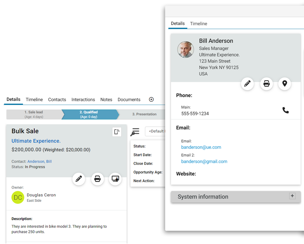304x244 pixels.
Task: Call the main phone number using the phone icon
Action: click(x=285, y=110)
